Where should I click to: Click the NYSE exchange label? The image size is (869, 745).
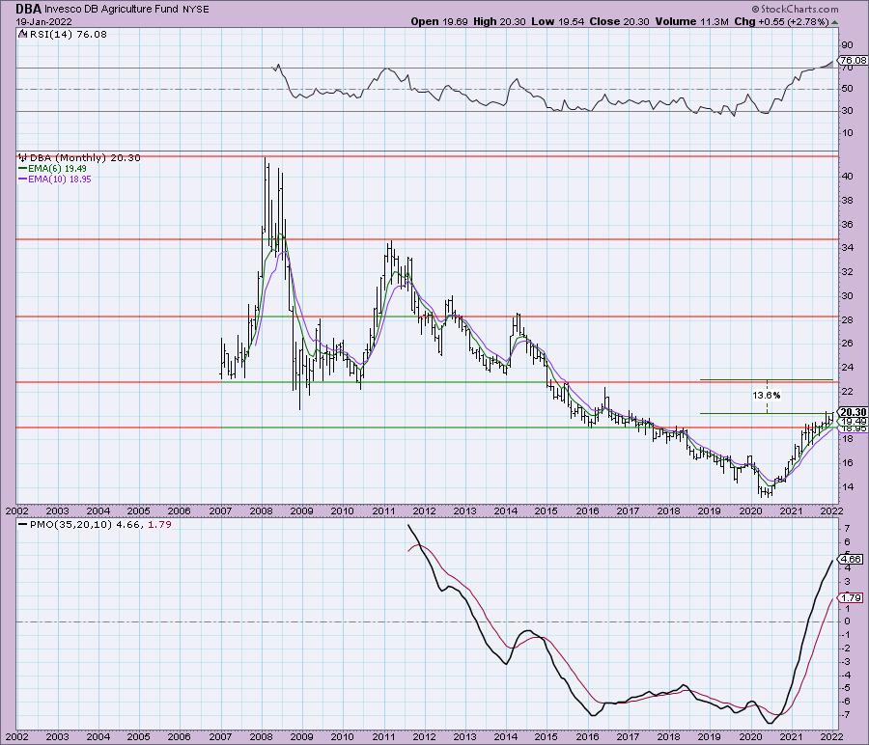tap(196, 10)
